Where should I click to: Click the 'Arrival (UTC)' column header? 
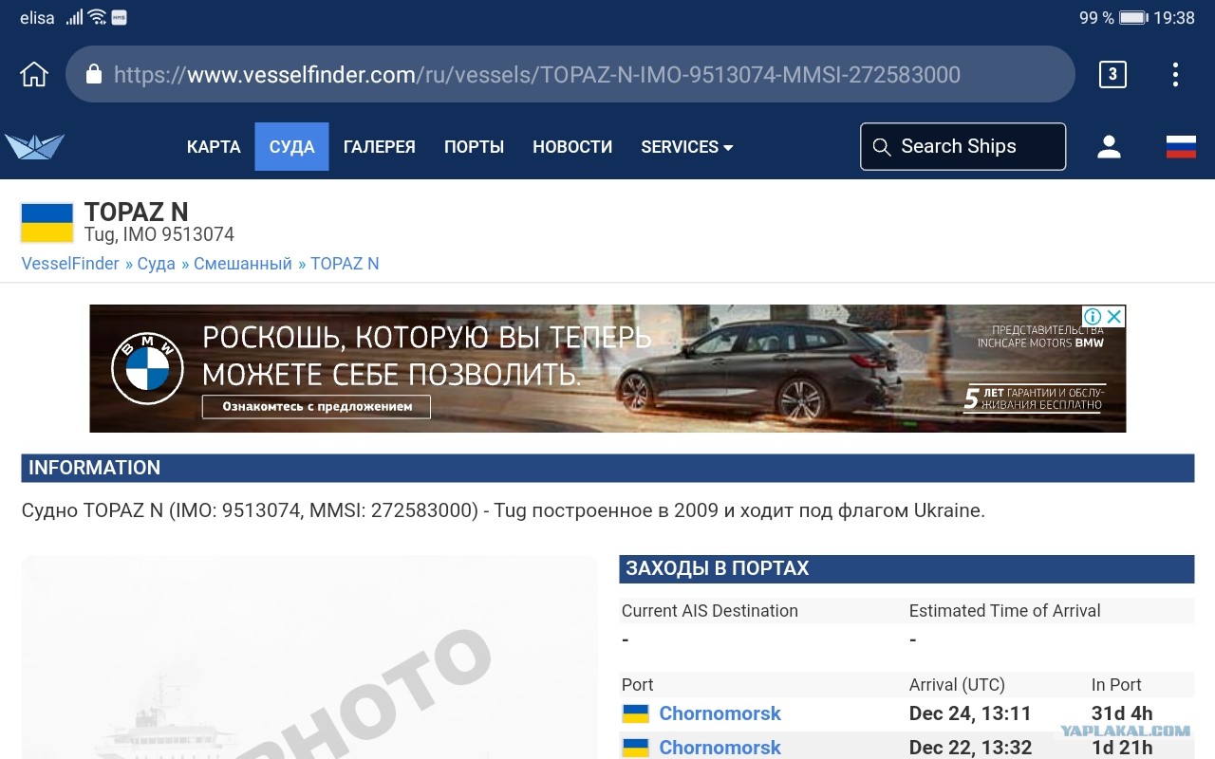tap(957, 685)
